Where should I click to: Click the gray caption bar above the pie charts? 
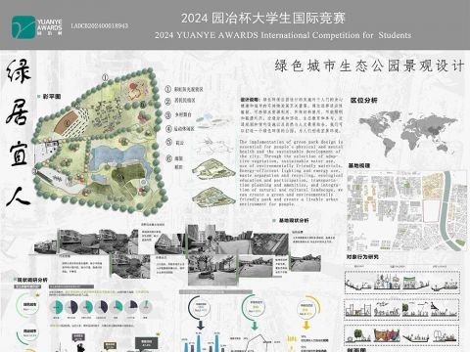click(71, 287)
